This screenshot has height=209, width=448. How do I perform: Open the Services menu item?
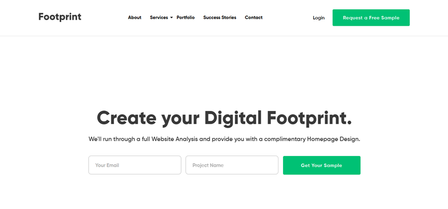(x=159, y=17)
